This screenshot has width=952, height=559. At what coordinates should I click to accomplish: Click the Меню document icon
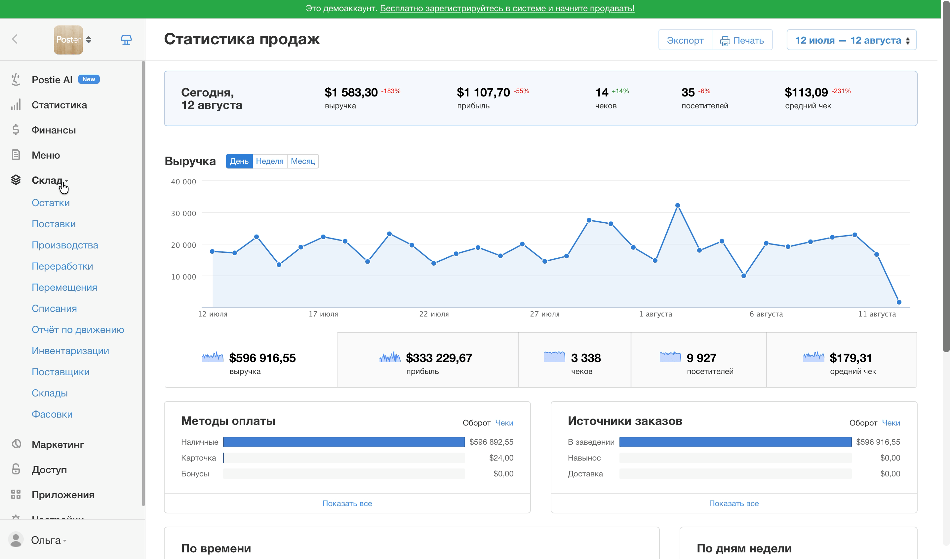16,155
